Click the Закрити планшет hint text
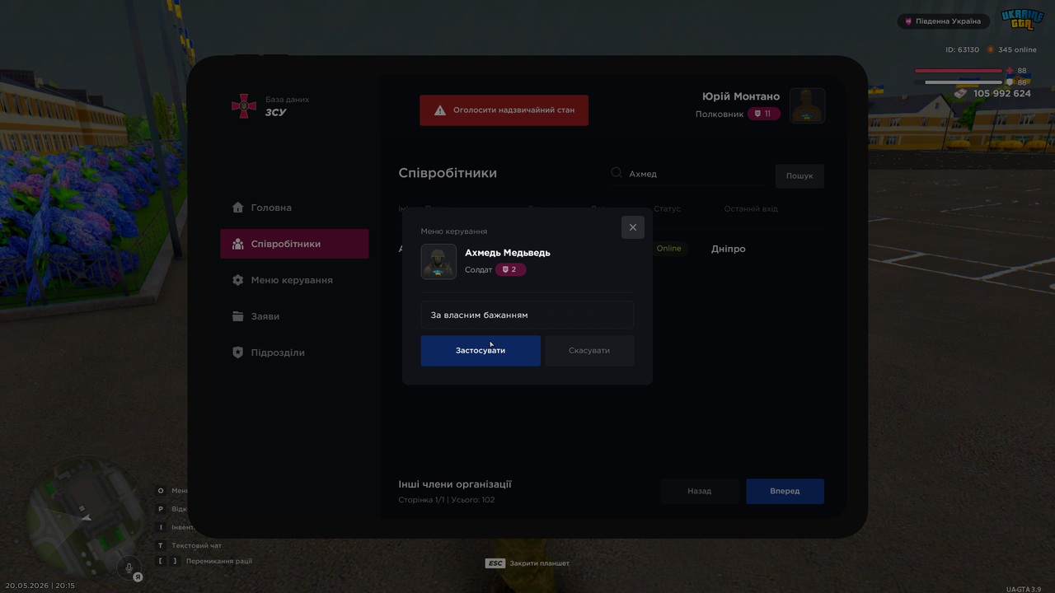The height and width of the screenshot is (593, 1055). pyautogui.click(x=540, y=563)
